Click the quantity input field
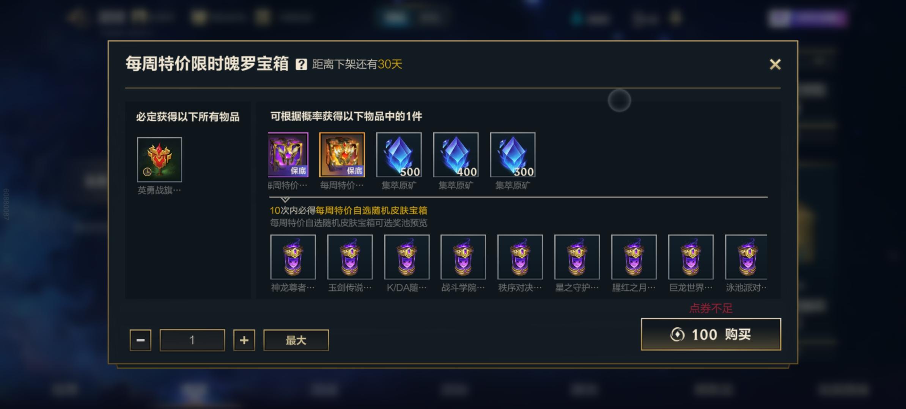 pyautogui.click(x=192, y=340)
